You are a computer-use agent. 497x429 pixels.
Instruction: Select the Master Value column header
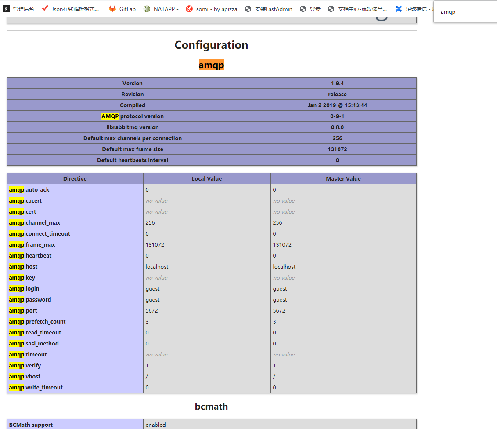[343, 178]
